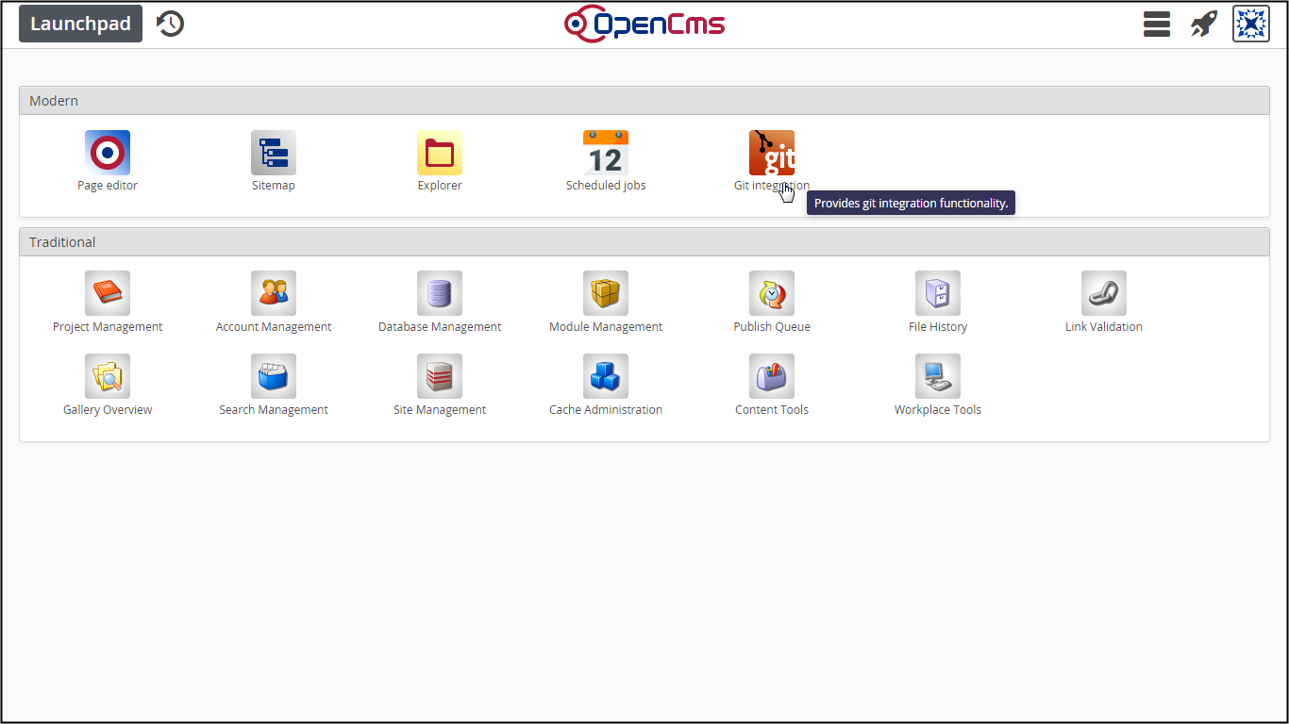Open File History cabinet icon

coord(938,294)
